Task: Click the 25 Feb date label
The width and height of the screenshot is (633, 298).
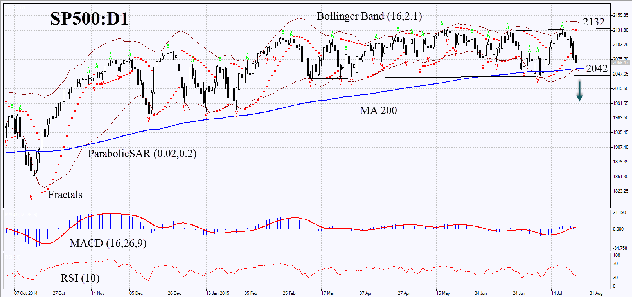Action: point(289,293)
